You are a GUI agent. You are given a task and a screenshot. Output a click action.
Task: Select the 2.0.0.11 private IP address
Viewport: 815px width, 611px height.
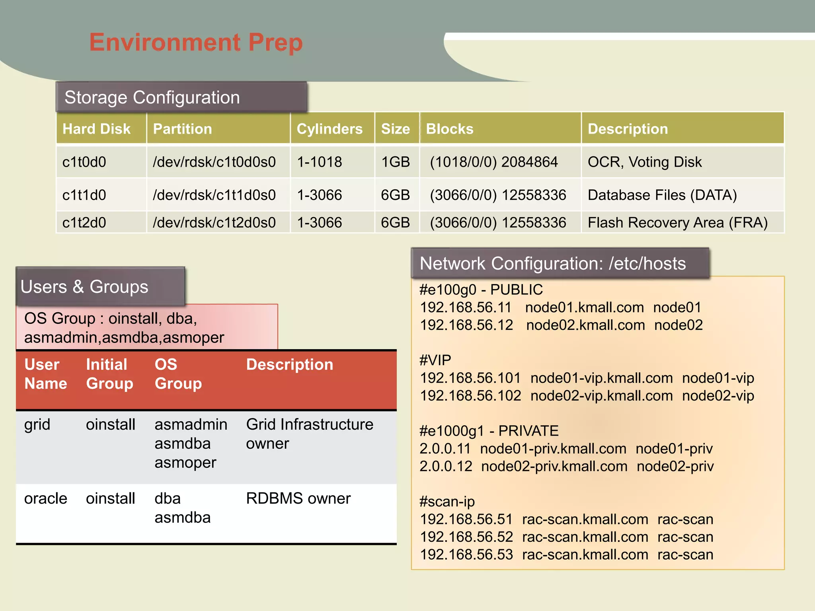[445, 449]
